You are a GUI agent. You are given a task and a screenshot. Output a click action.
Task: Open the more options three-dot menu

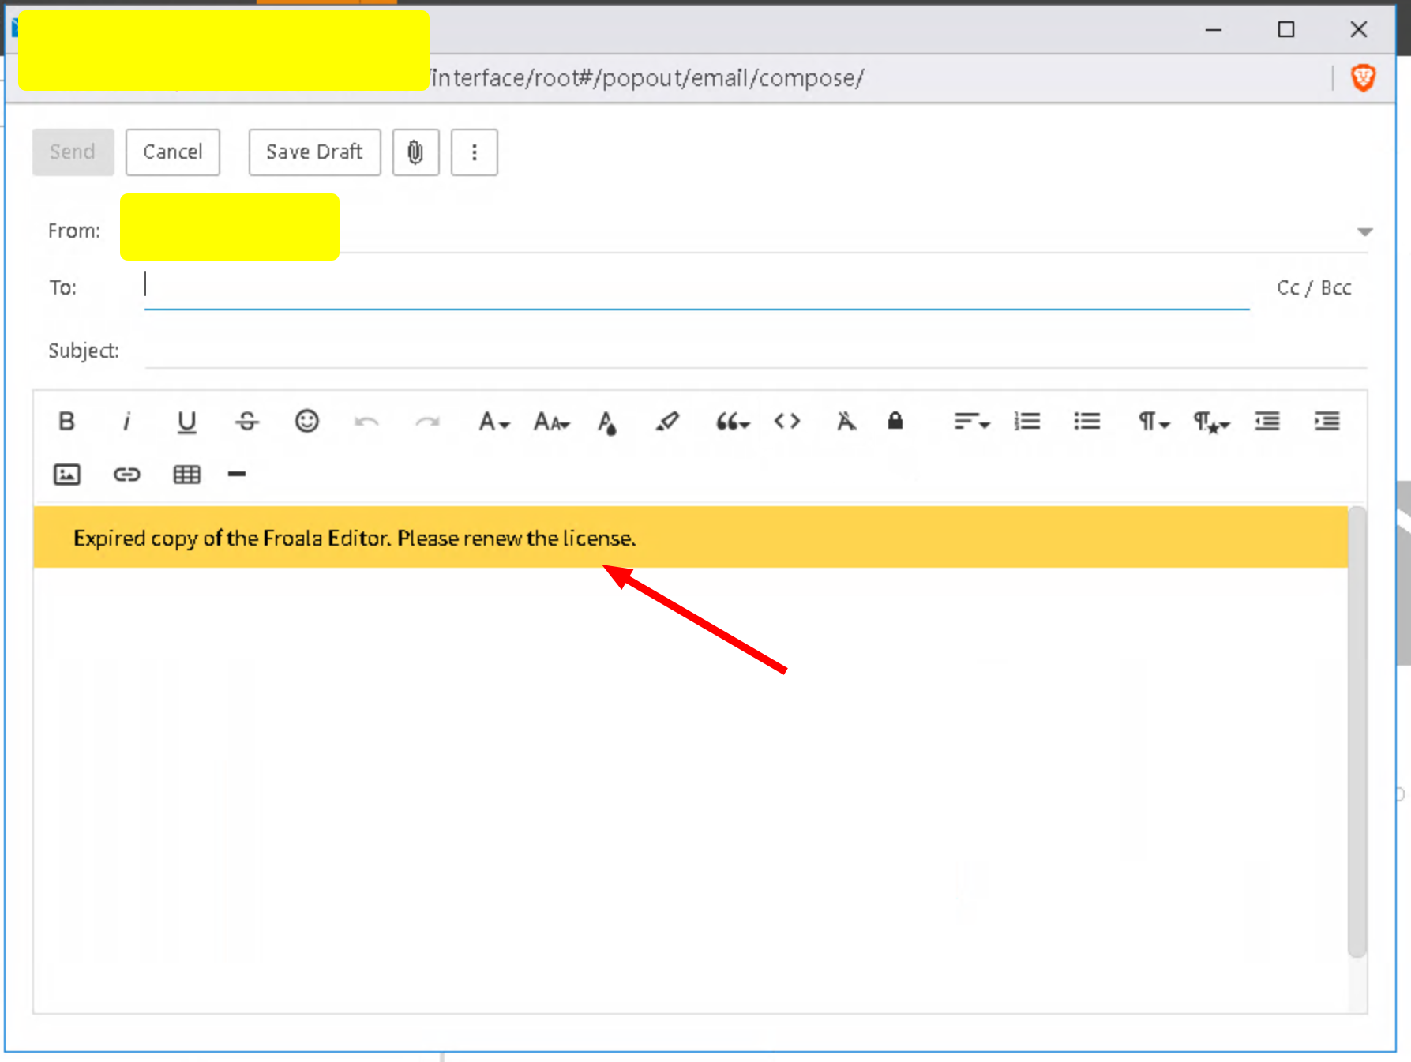pos(475,152)
